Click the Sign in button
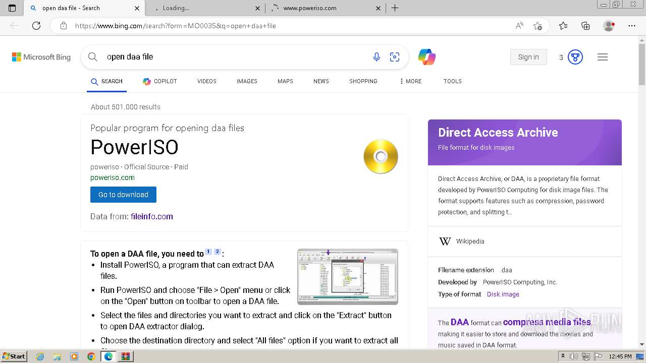The image size is (646, 363). [528, 57]
